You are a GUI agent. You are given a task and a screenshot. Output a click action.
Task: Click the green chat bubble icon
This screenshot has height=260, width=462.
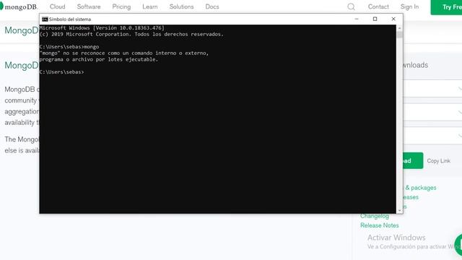point(458,245)
